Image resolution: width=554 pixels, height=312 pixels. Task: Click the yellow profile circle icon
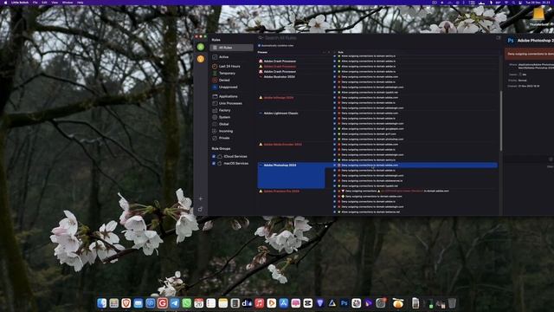201,59
